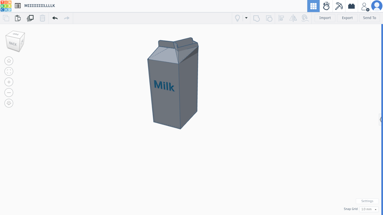Open the Tinkercad home logo
The height and width of the screenshot is (215, 383).
click(x=6, y=6)
